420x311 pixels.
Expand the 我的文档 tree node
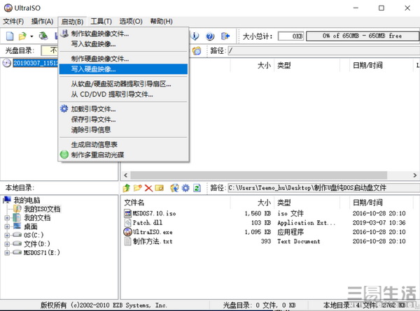7,218
